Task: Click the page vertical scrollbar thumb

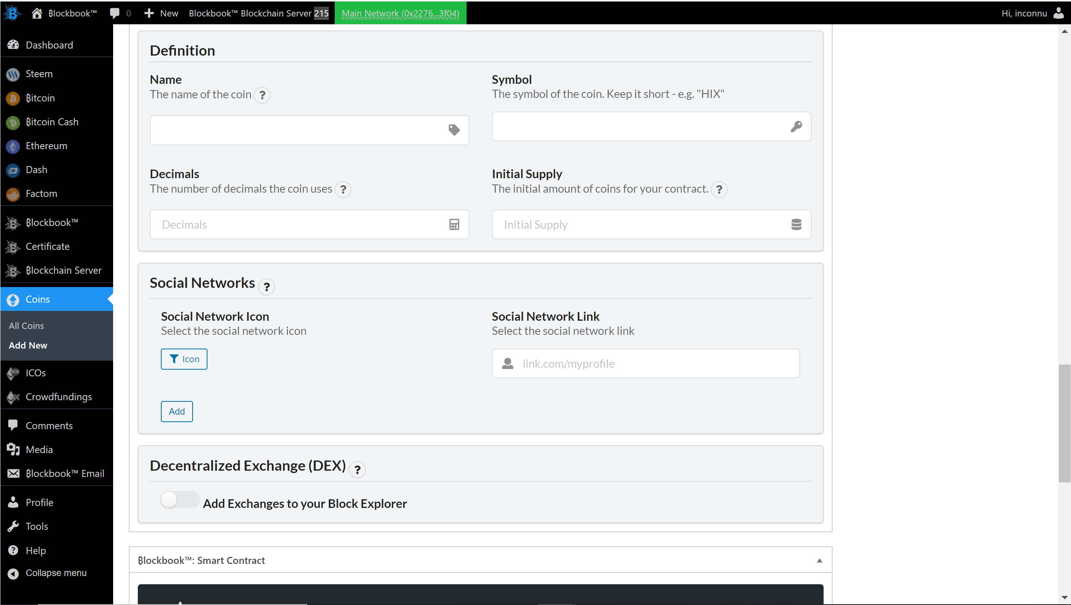Action: click(1064, 423)
